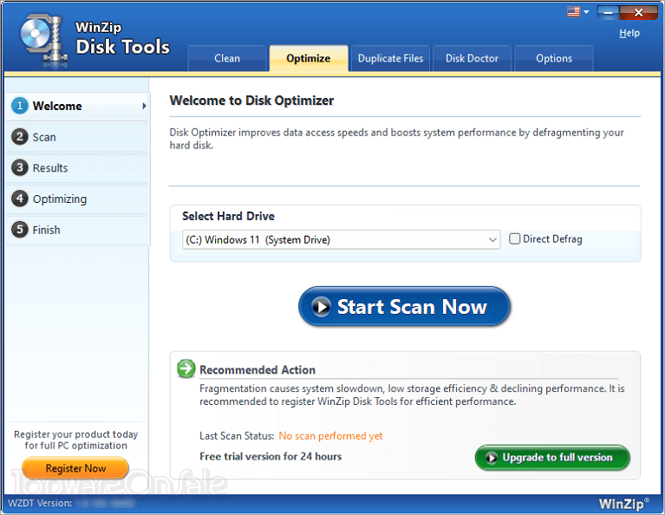This screenshot has height=515, width=665.
Task: Open the Select Hard Drive dropdown
Action: pos(341,239)
